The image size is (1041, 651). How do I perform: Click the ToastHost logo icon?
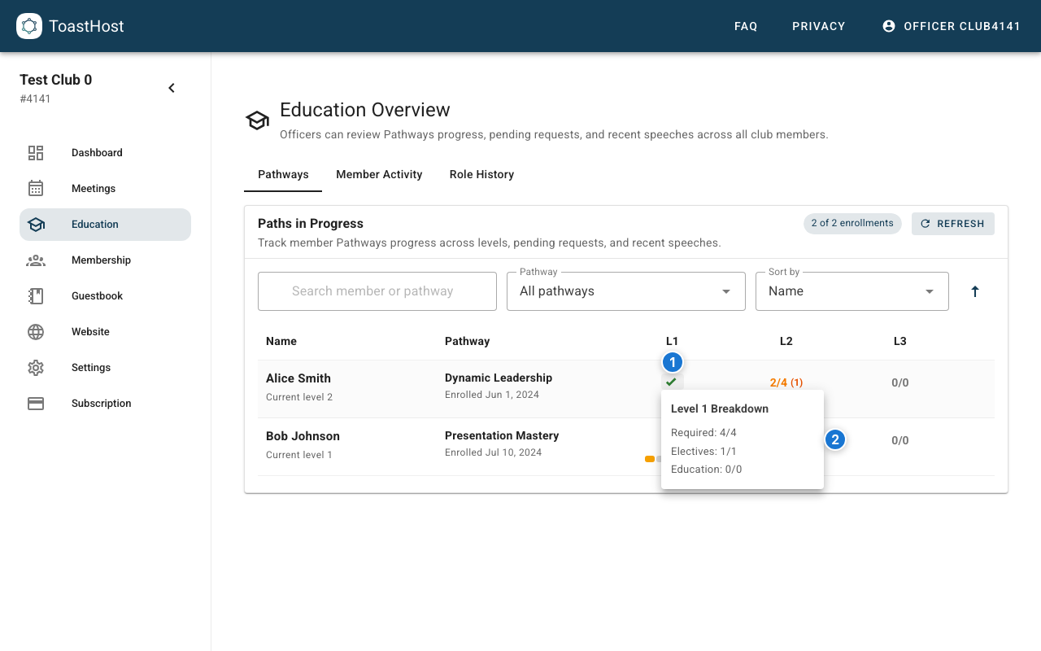29,26
